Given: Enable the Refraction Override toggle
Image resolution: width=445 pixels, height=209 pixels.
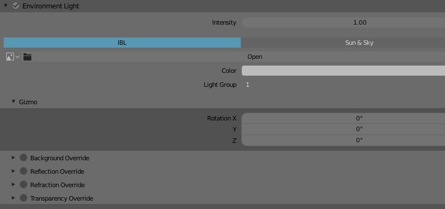Looking at the screenshot, I should click(x=24, y=184).
